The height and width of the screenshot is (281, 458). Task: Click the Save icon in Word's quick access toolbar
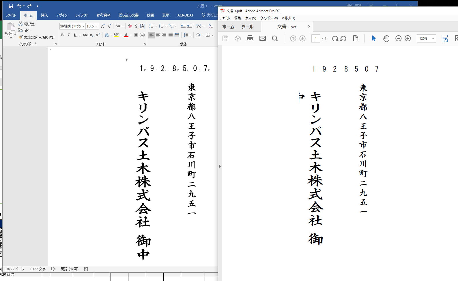click(11, 6)
